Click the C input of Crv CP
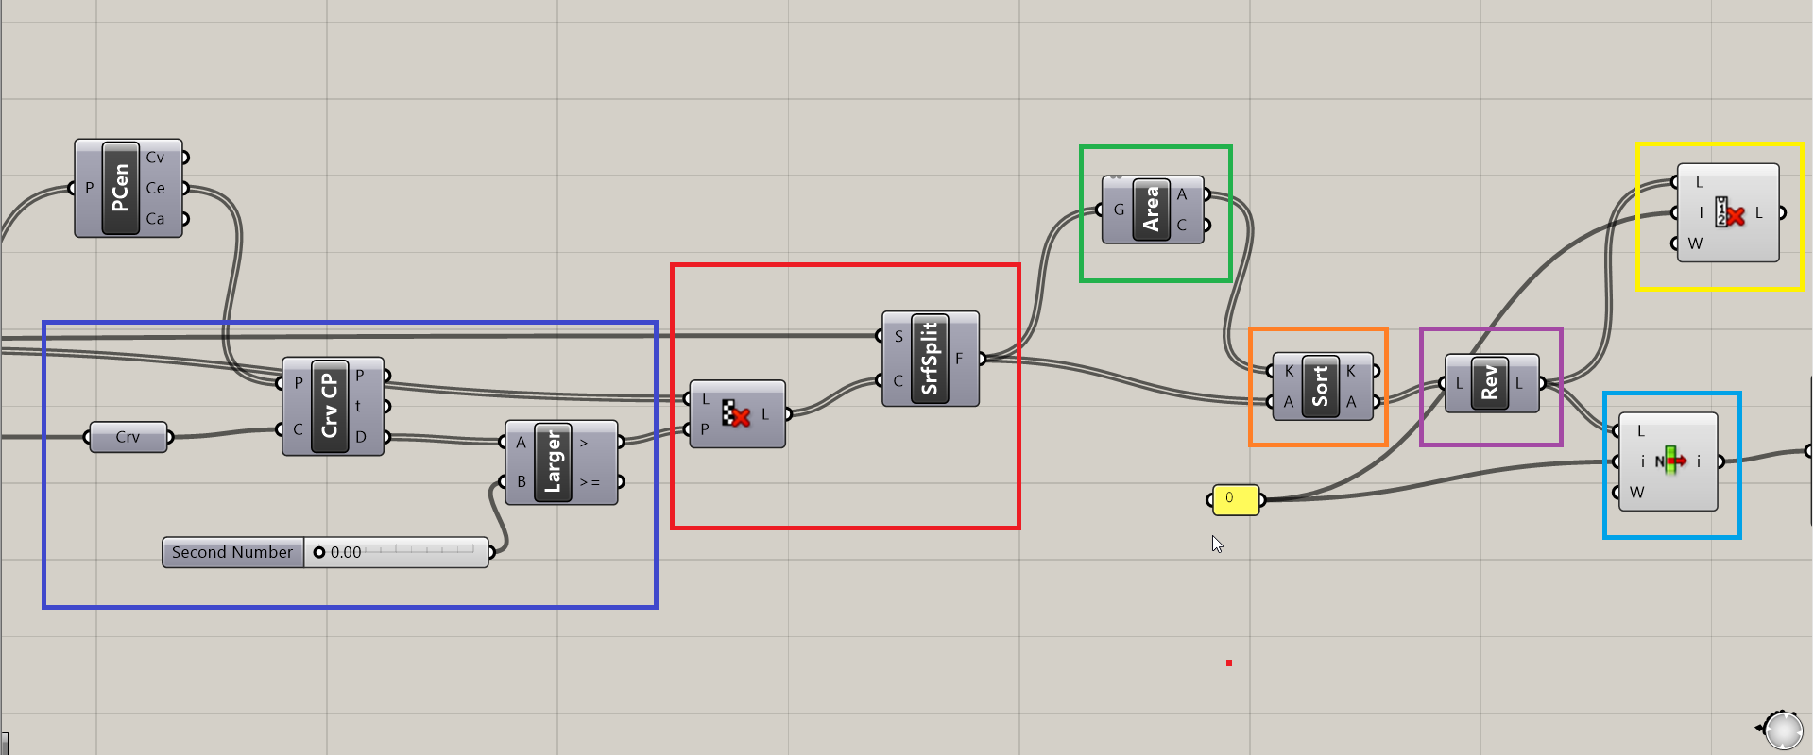Screen dimensions: 1814x755 tap(299, 429)
